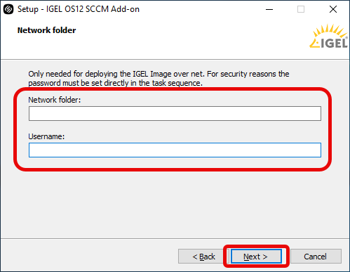Click the "Username:" field label
Viewport: 350px width, 272px height.
pyautogui.click(x=46, y=136)
